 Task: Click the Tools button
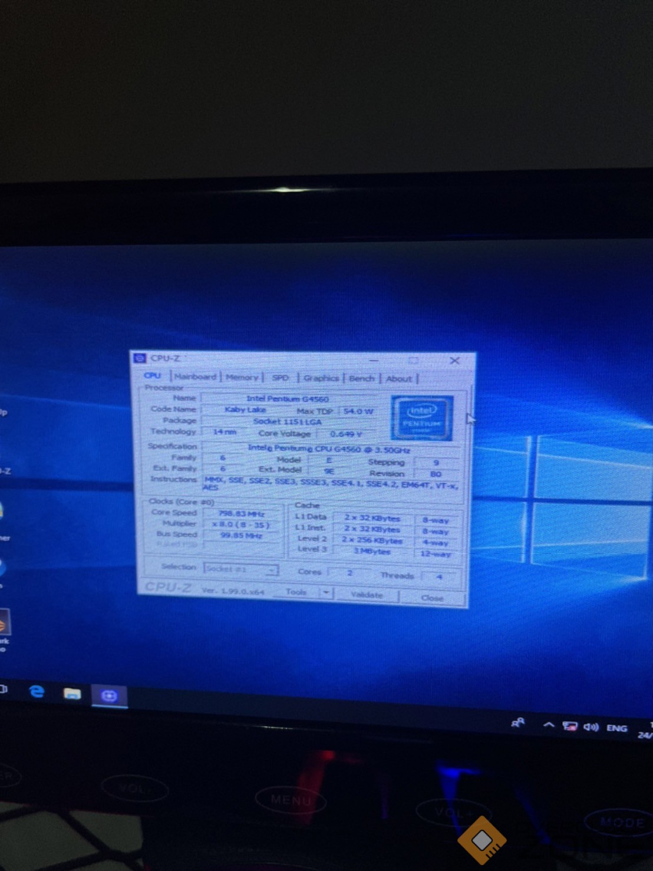click(x=296, y=592)
